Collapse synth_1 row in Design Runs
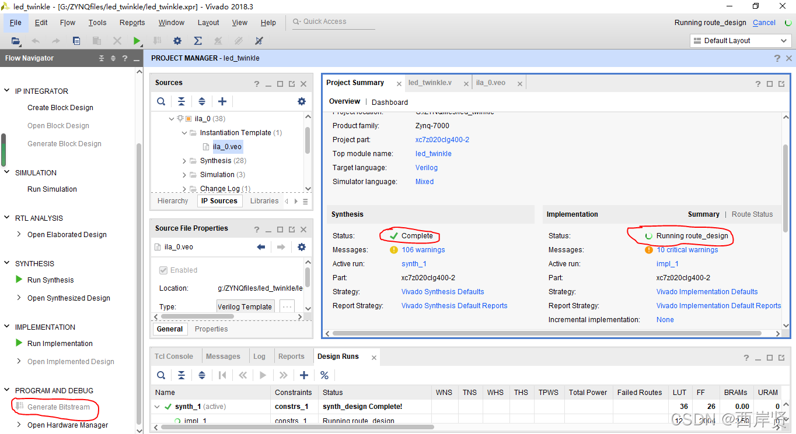The height and width of the screenshot is (434, 796). [157, 407]
